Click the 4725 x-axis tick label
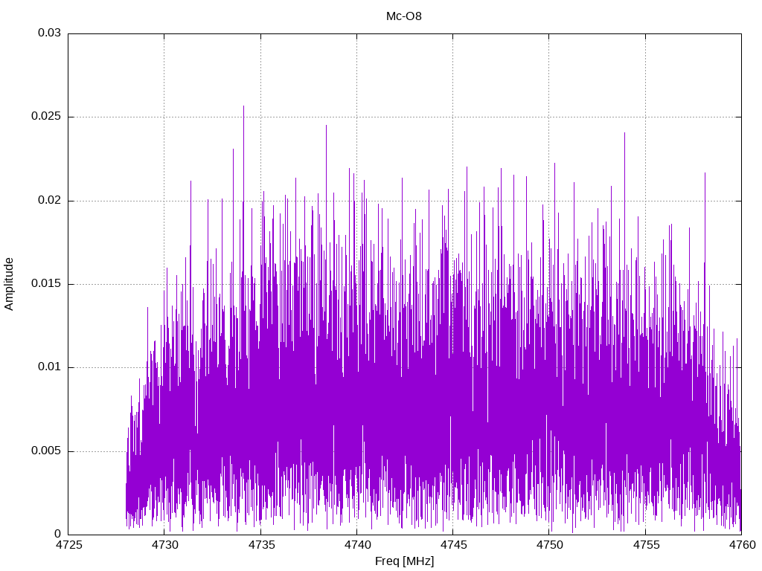762x571 pixels. pyautogui.click(x=69, y=545)
